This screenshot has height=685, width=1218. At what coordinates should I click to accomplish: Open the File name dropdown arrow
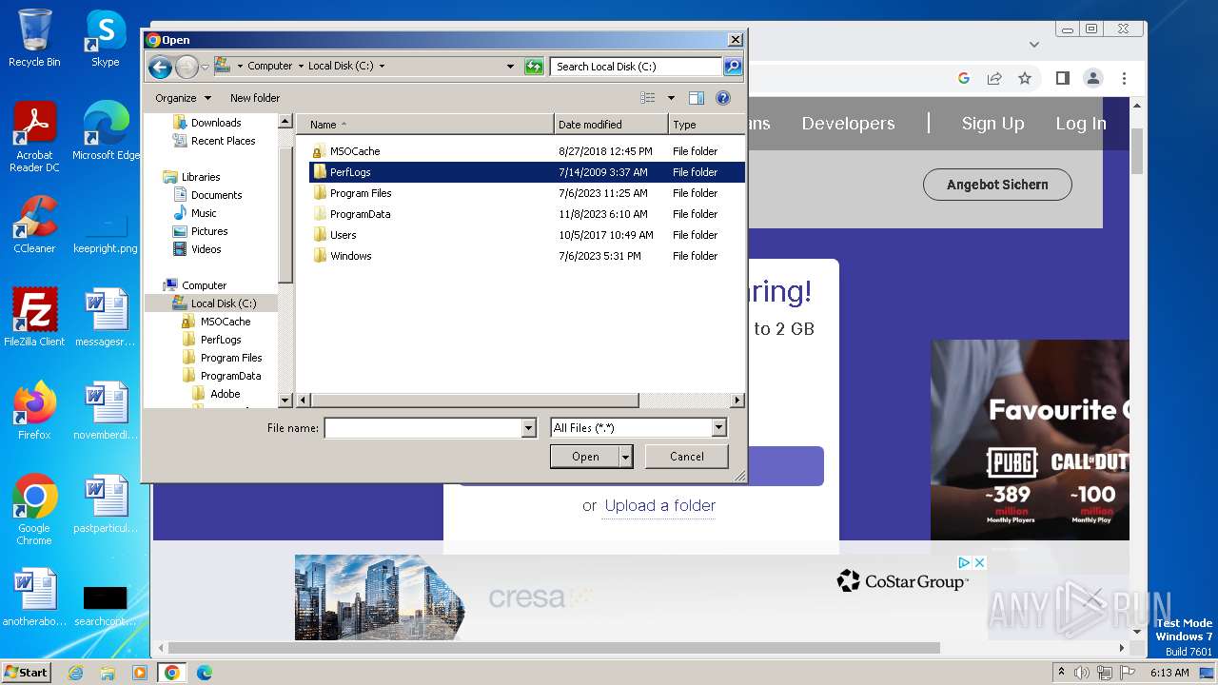(529, 428)
